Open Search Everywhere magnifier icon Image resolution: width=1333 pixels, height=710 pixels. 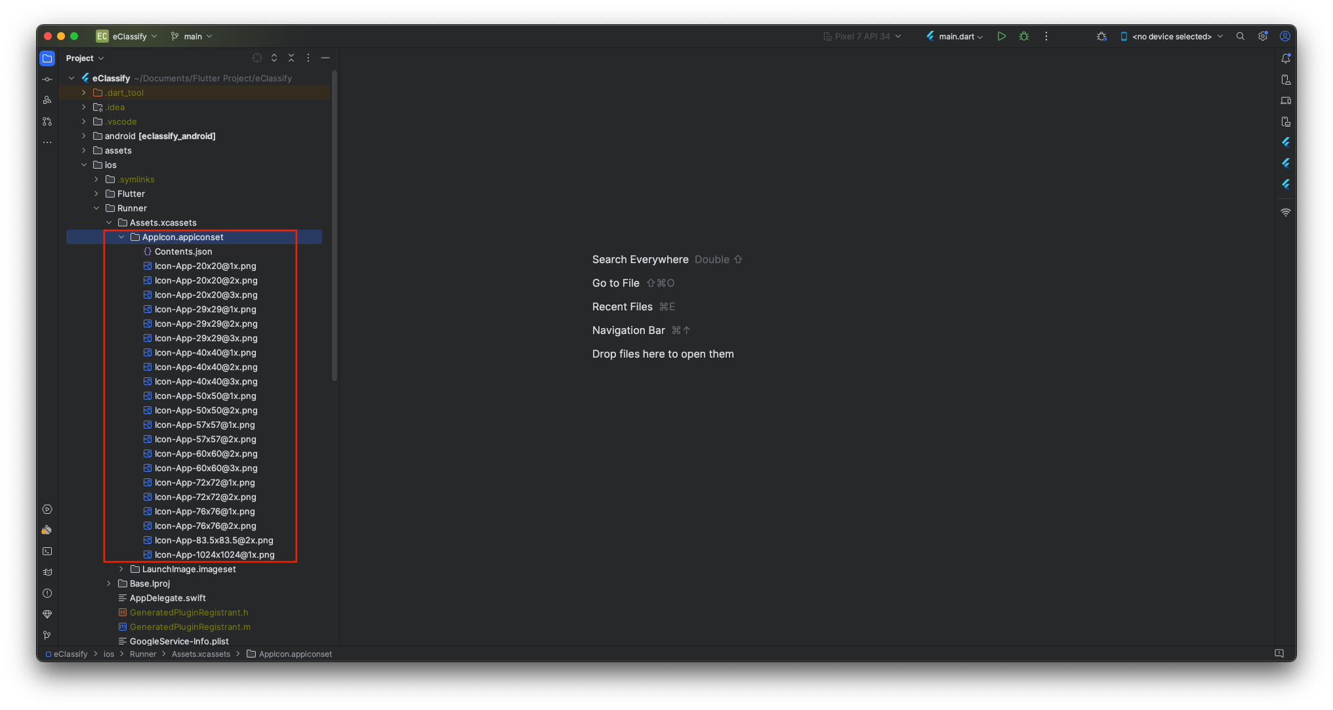(x=1240, y=36)
